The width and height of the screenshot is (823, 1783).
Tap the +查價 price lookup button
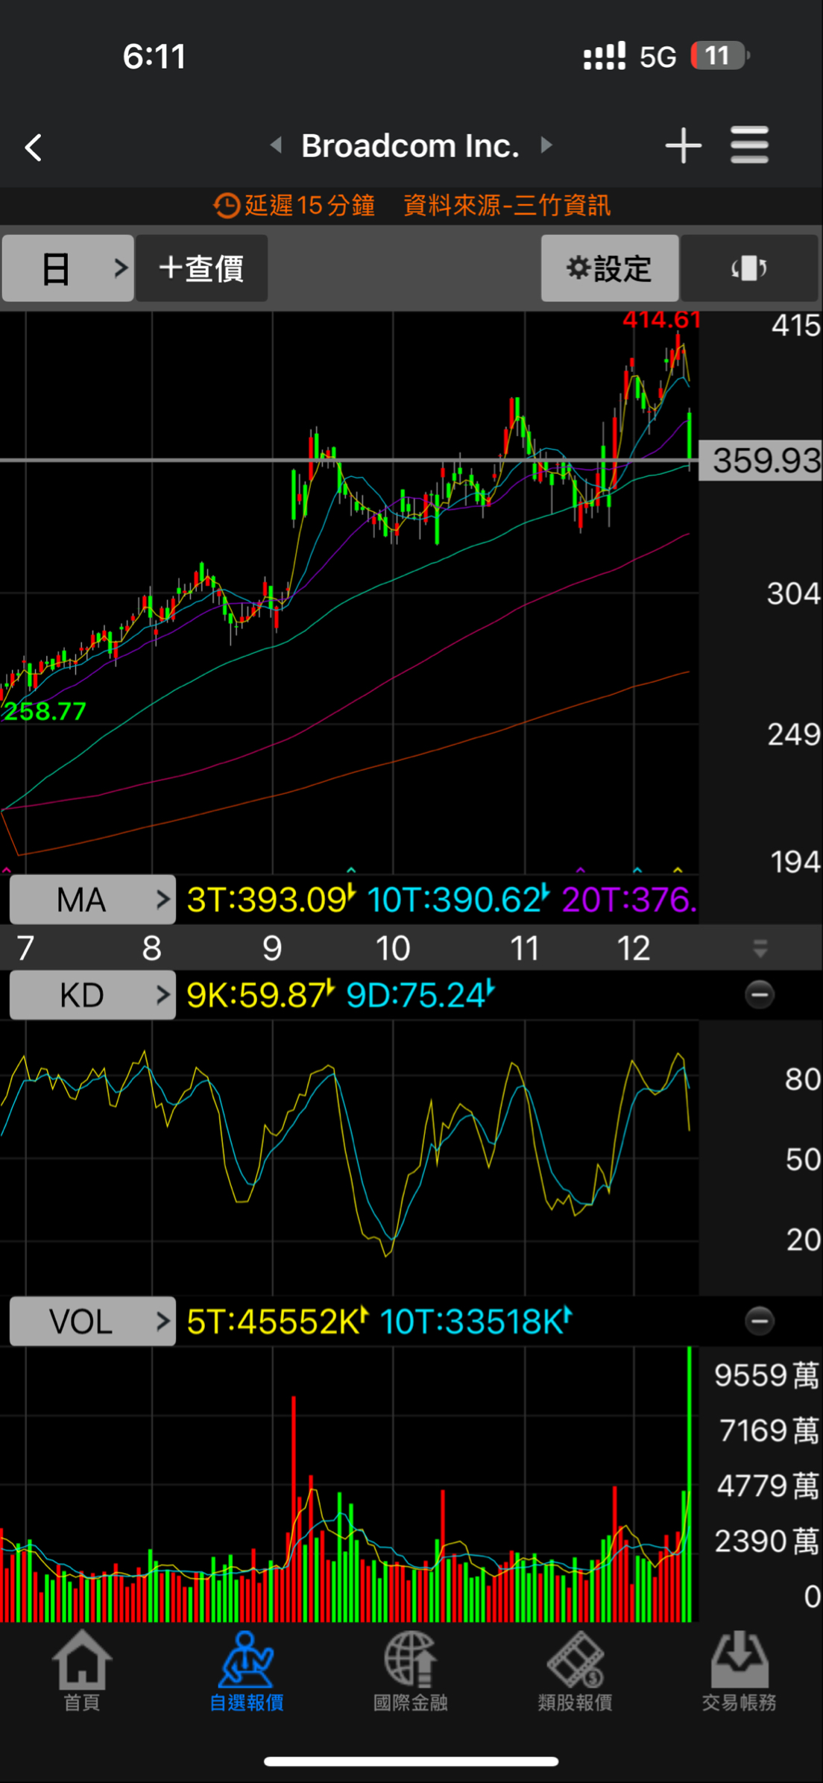(x=201, y=268)
